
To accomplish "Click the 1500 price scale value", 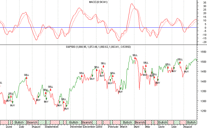I will click(203, 62).
